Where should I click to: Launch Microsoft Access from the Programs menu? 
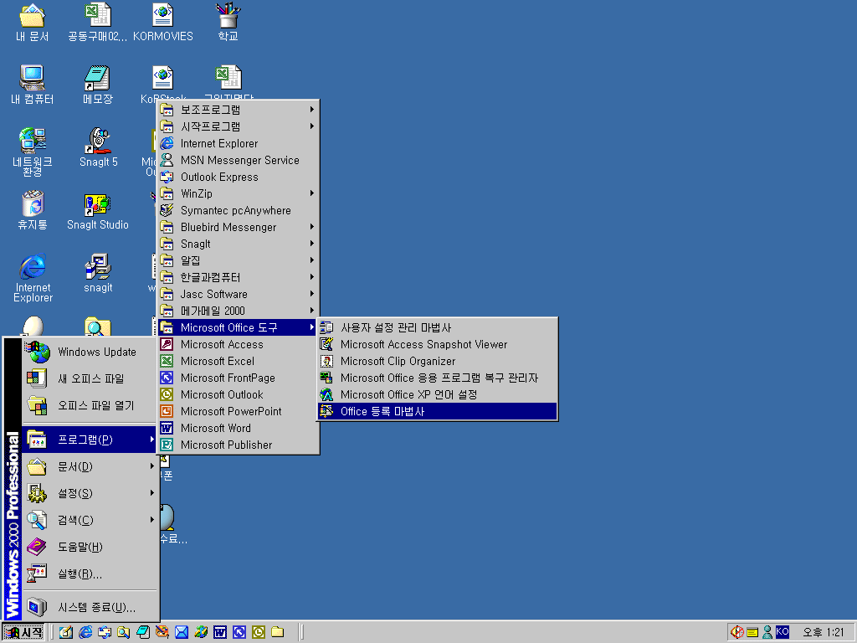[238, 344]
